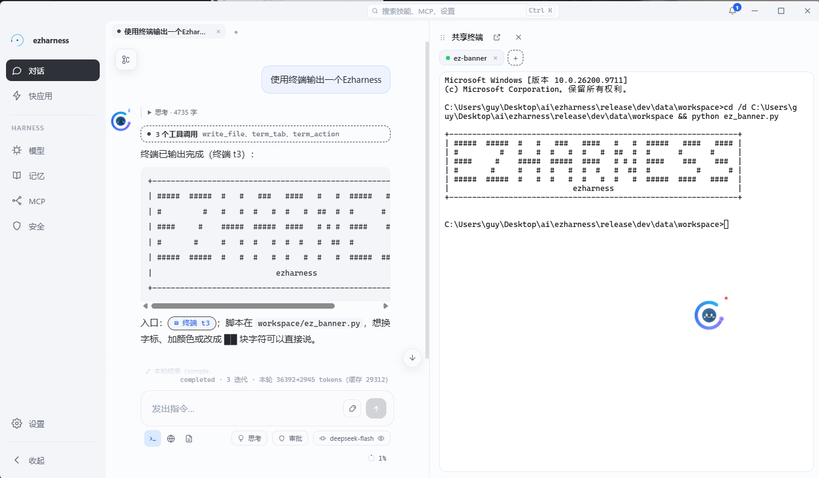Open the 对话 conversation page in sidebar

(53, 70)
